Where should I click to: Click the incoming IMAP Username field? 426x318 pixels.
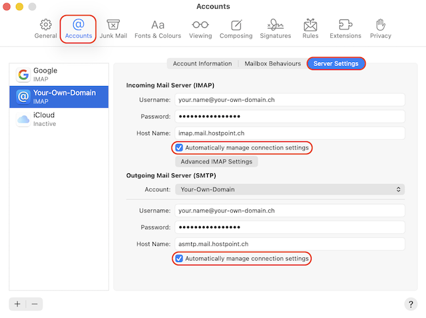[290, 100]
